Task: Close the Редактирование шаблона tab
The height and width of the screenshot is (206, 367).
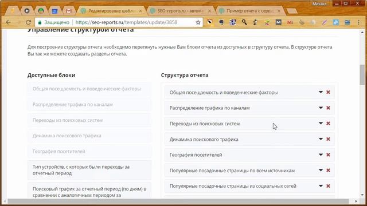Action: (140, 11)
